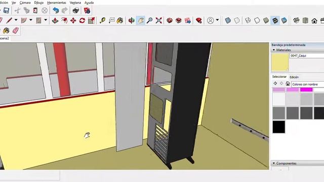Toggle X-ray face style

228,20
